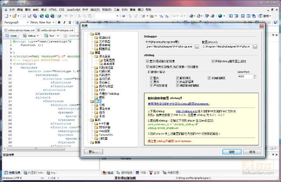This screenshot has width=281, height=182.
Task: Open the SVN menu
Action: (x=124, y=10)
